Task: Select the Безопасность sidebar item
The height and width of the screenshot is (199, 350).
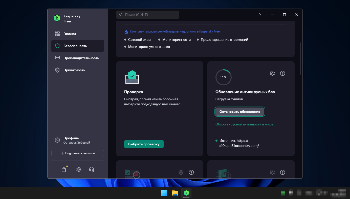Action: coord(78,46)
